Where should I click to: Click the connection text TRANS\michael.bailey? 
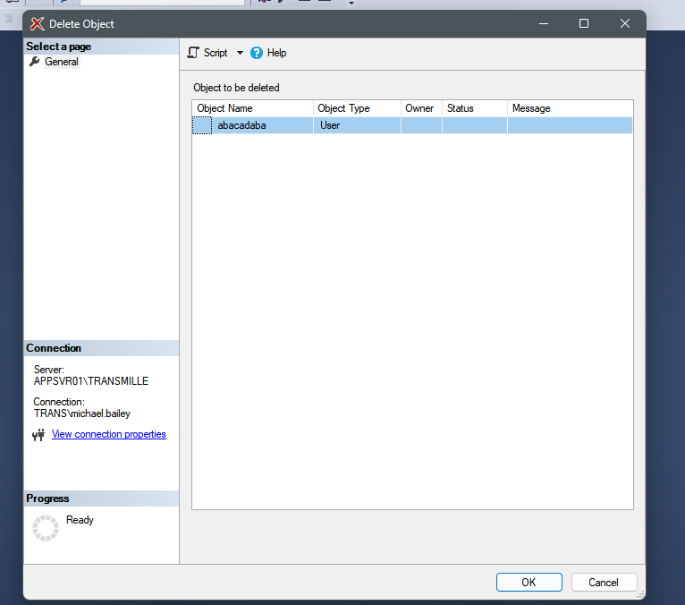tap(82, 413)
